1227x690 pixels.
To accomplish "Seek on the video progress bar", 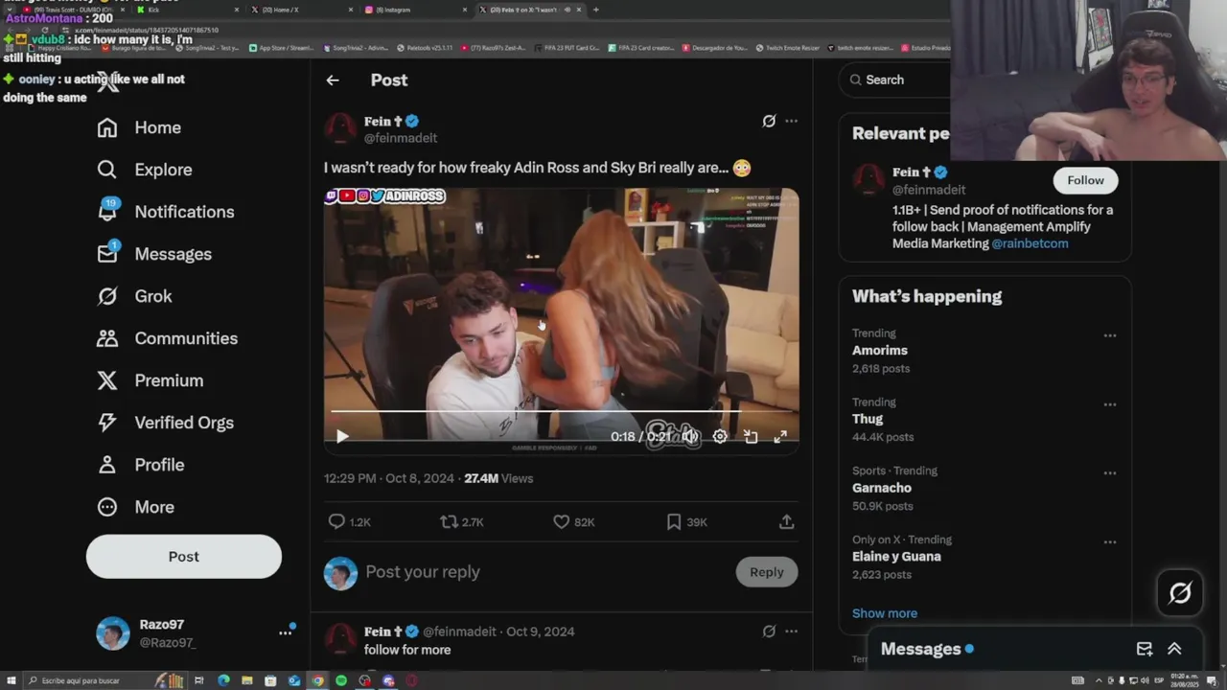I will click(x=561, y=411).
